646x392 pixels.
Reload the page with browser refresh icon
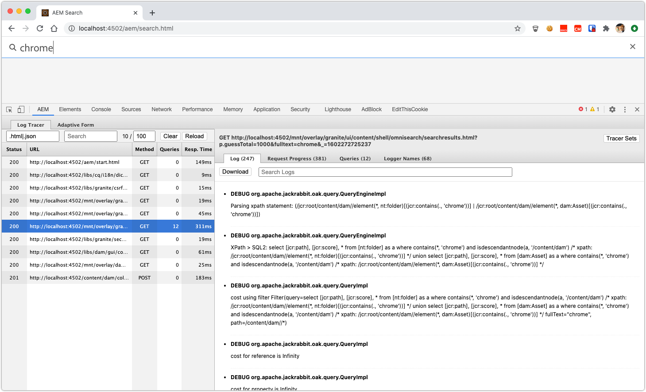40,28
